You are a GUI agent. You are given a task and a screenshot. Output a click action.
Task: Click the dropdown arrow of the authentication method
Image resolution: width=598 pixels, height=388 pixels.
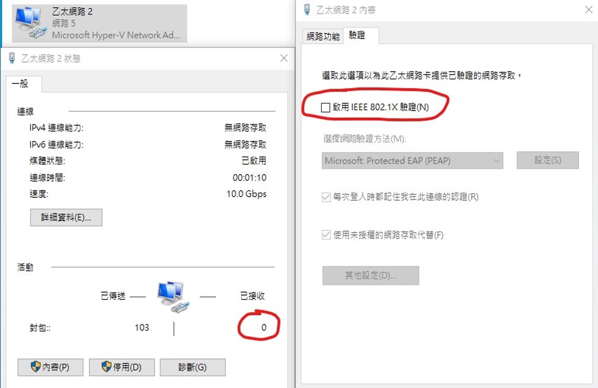point(497,161)
